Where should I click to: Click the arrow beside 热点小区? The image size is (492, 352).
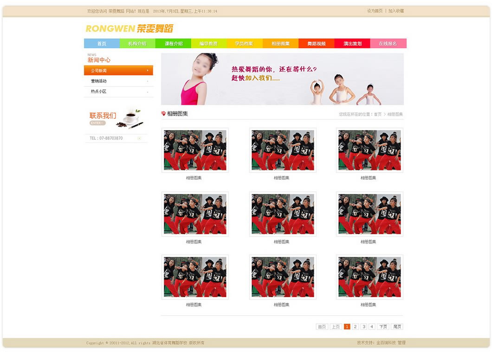[148, 91]
